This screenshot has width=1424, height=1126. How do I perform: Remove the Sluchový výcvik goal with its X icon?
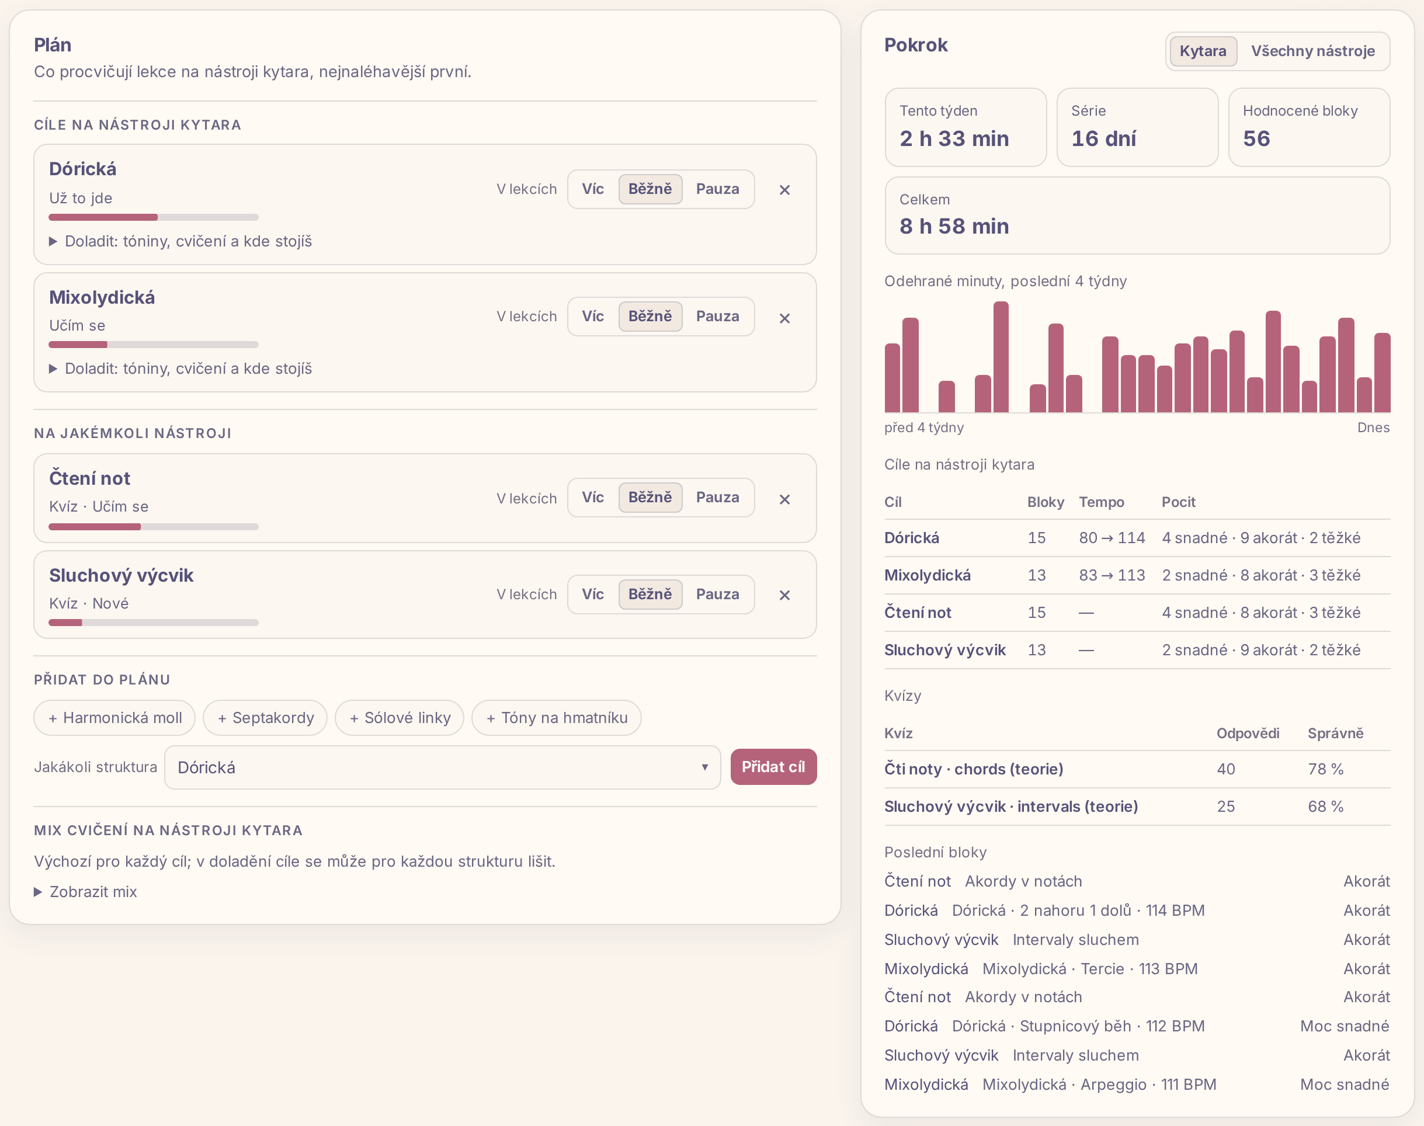784,595
